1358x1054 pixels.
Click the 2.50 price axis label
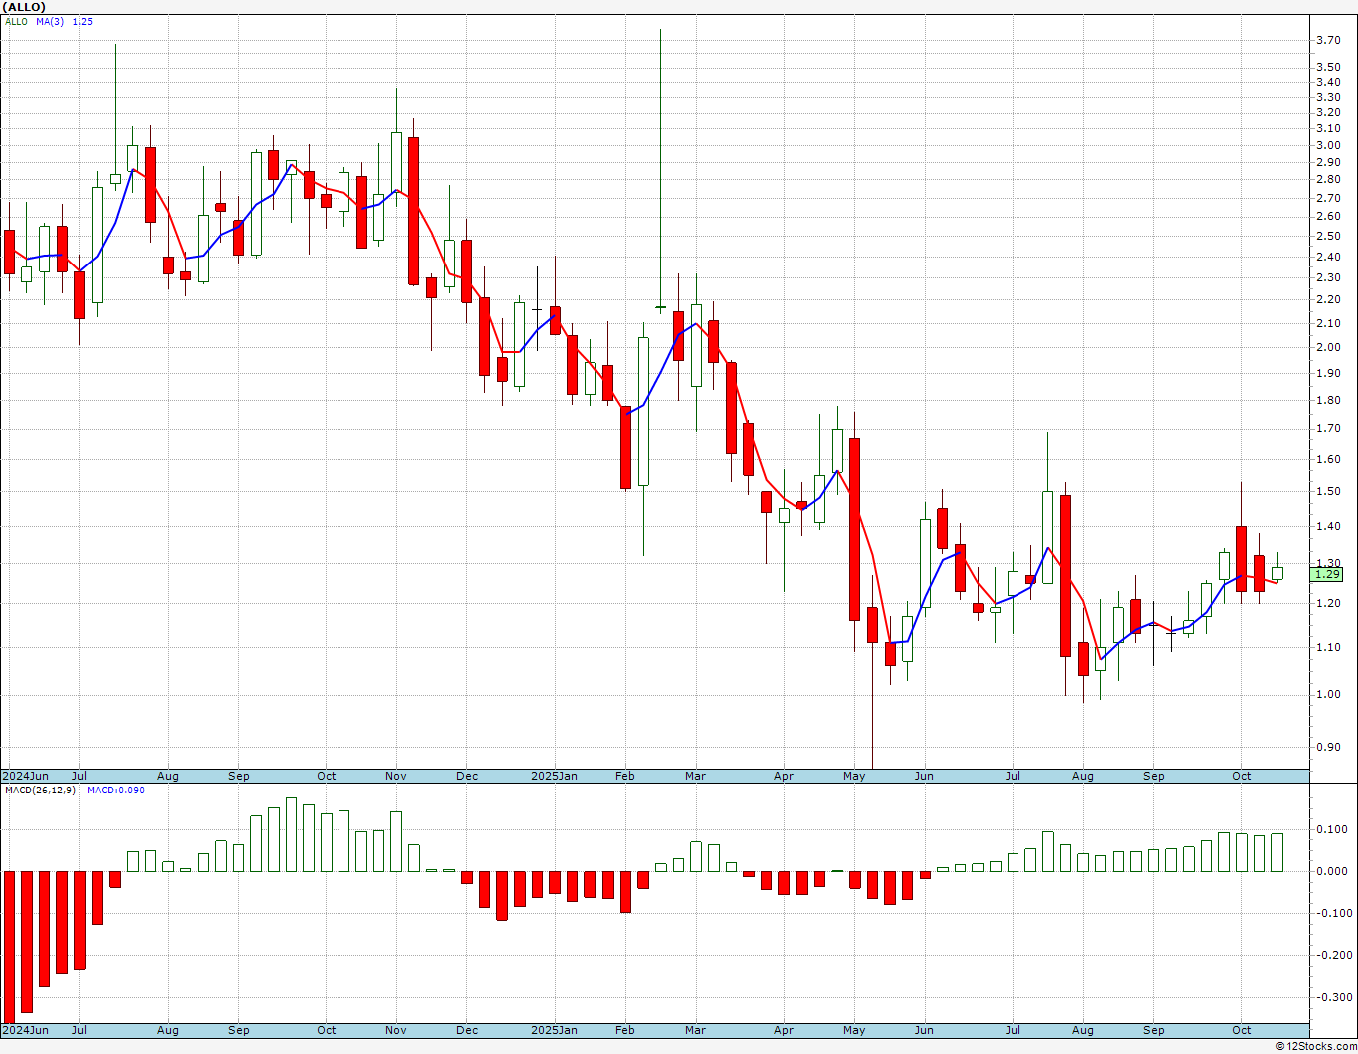pos(1328,236)
